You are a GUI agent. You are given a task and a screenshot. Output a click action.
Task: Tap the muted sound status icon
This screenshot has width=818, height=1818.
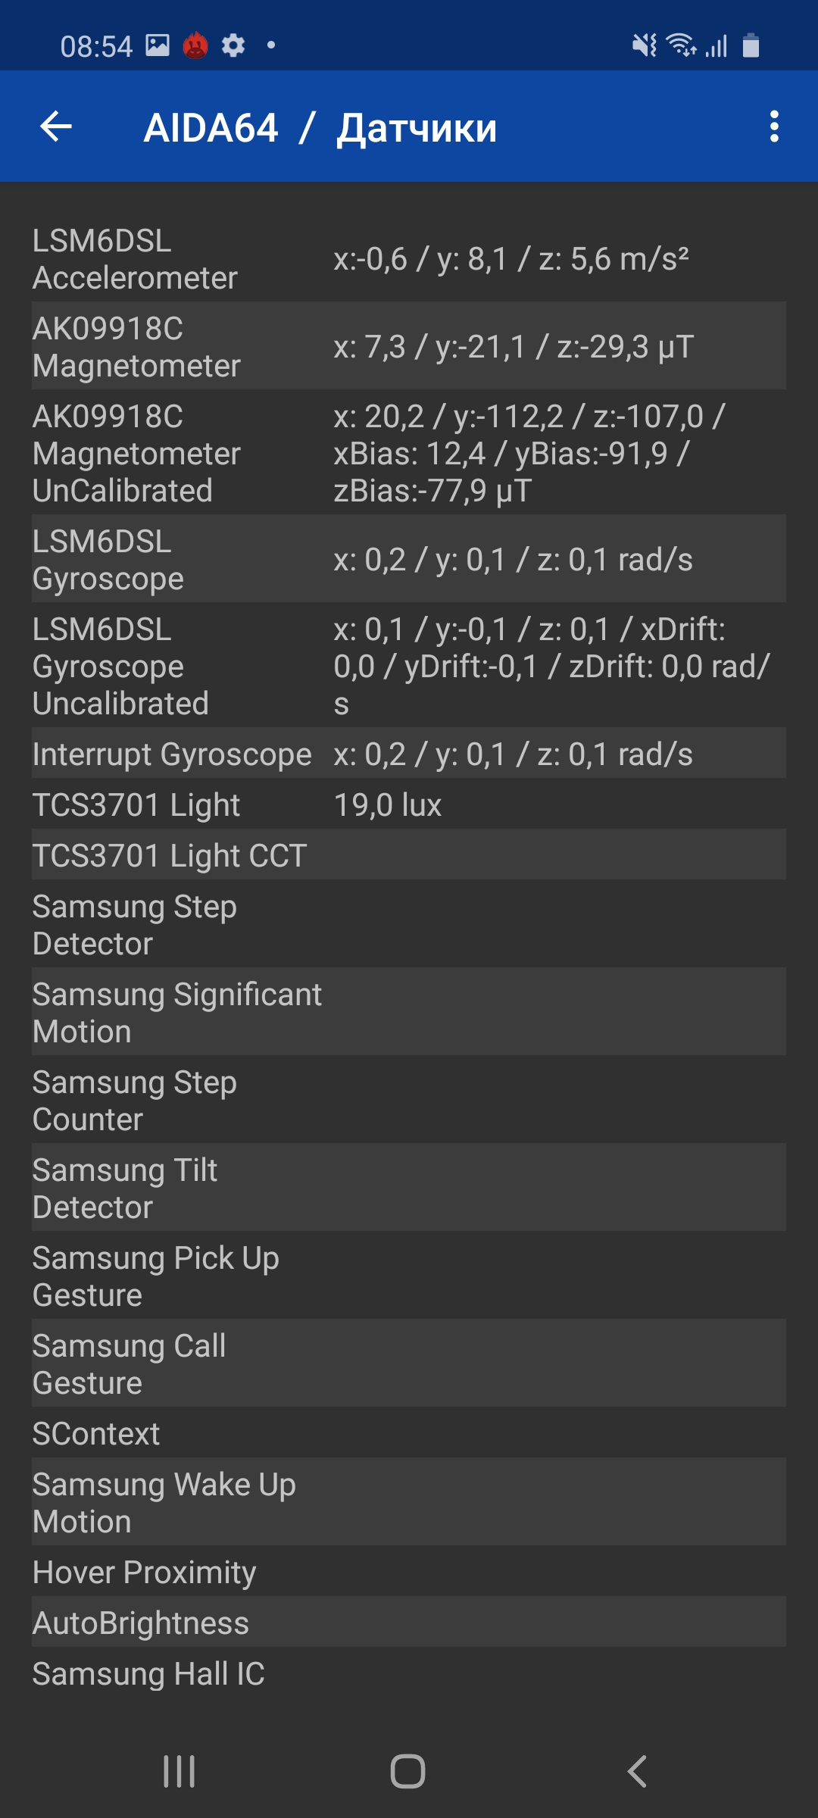click(644, 45)
